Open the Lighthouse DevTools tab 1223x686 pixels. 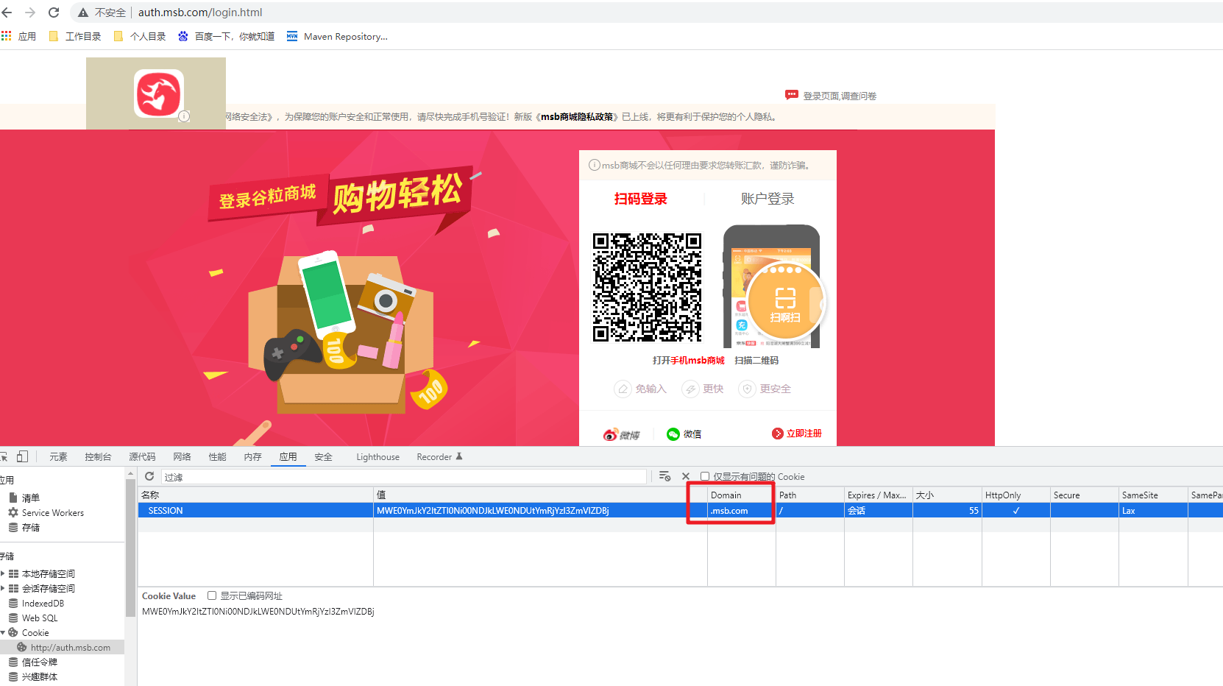coord(377,457)
